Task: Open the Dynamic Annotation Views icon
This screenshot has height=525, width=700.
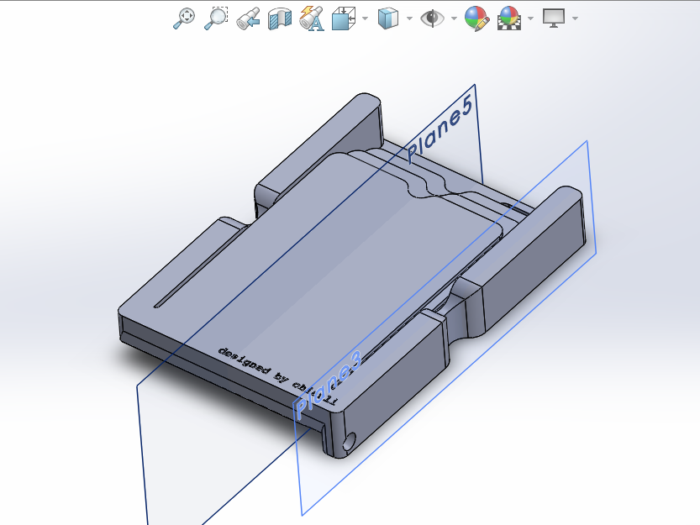Action: tap(311, 18)
